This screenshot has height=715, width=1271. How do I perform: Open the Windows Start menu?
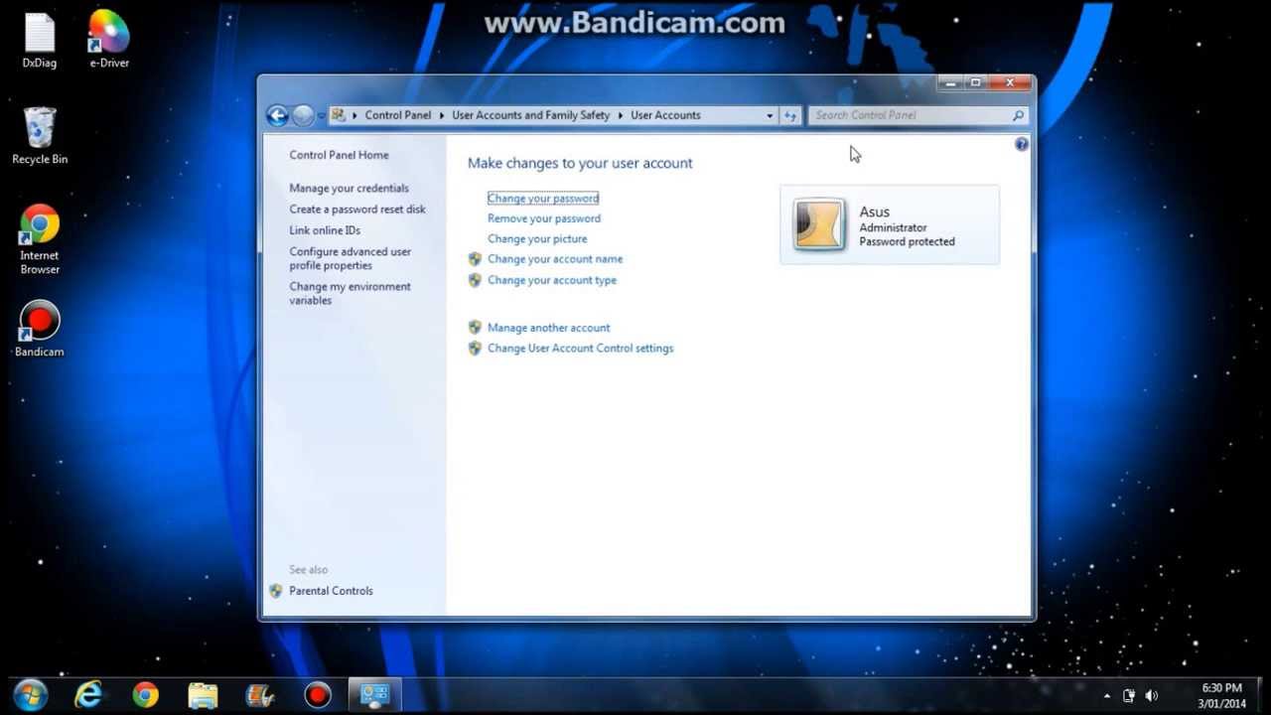point(32,694)
